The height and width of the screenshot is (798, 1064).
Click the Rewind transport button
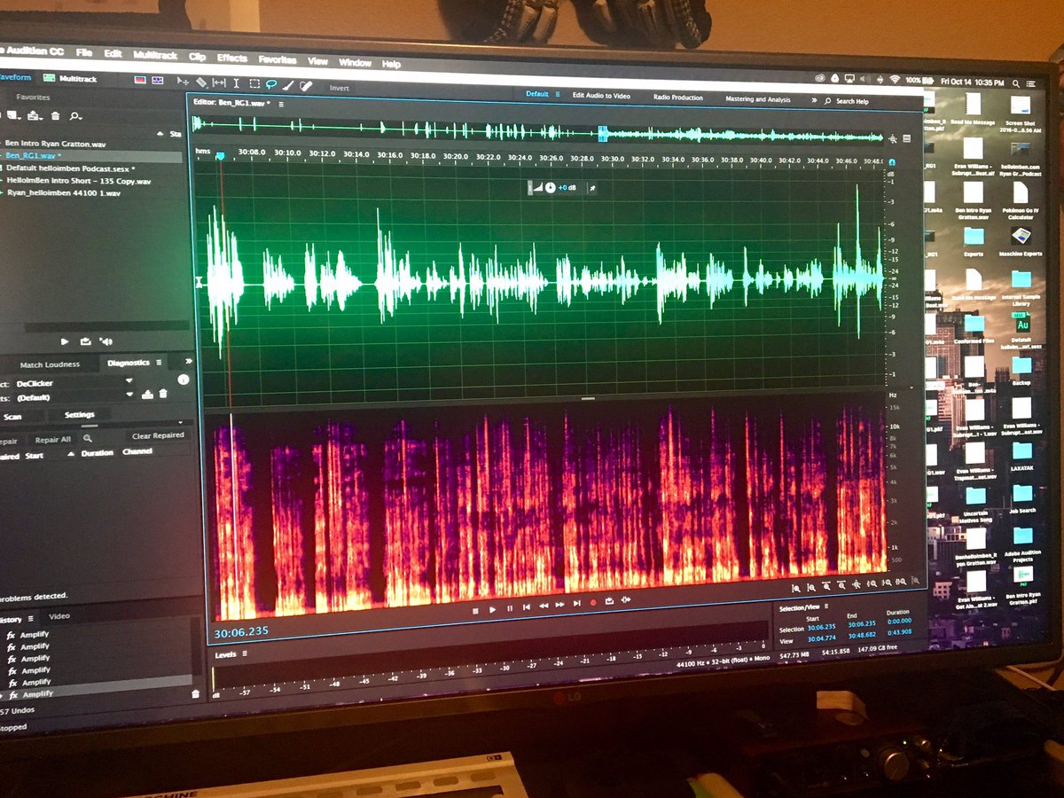[x=544, y=606]
